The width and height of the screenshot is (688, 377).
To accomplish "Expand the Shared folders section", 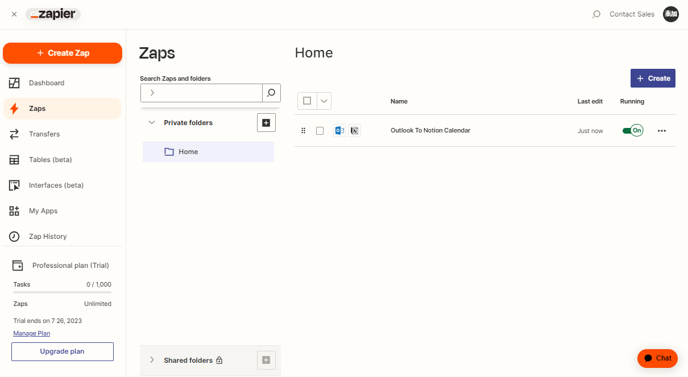I will pyautogui.click(x=152, y=360).
